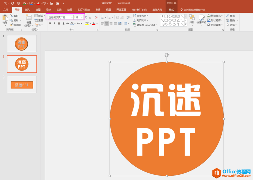Expand the font size 138 dropdown

pyautogui.click(x=82, y=17)
